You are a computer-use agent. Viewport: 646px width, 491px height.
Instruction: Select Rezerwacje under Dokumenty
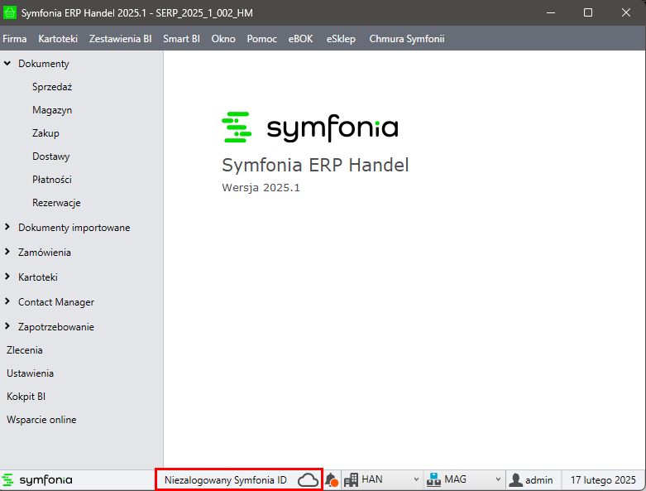56,202
